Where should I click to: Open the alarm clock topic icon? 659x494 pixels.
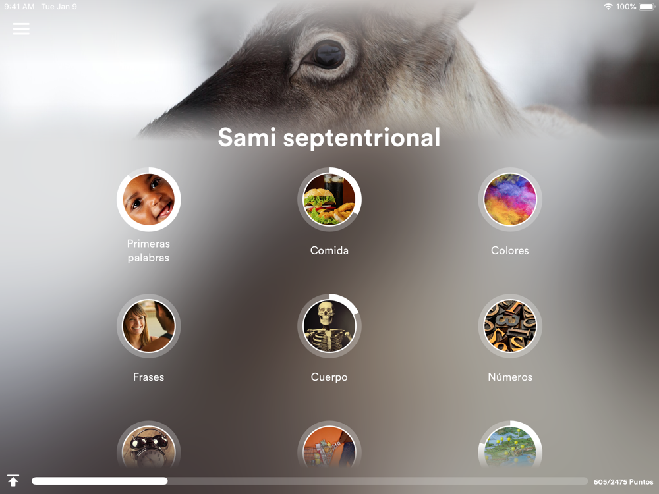pos(149,445)
